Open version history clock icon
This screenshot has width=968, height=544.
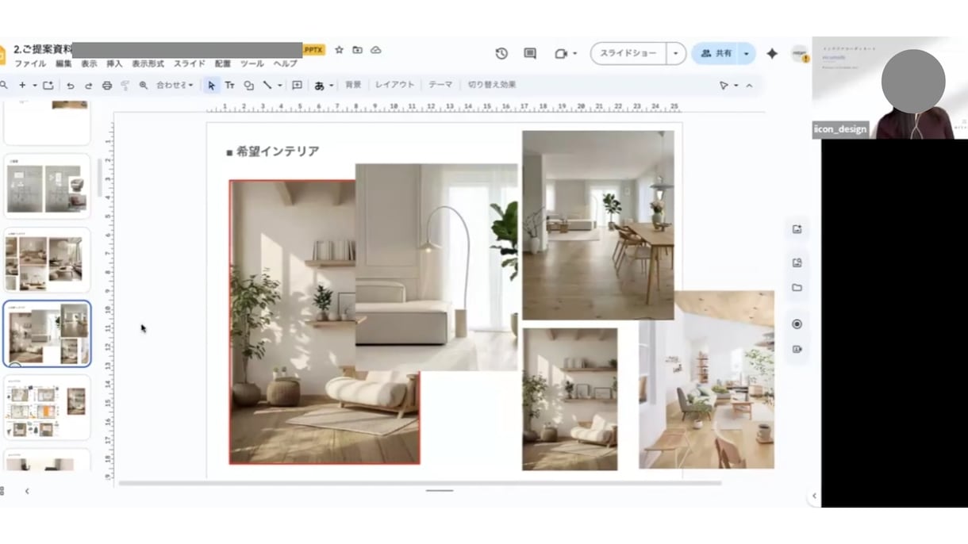click(x=501, y=53)
